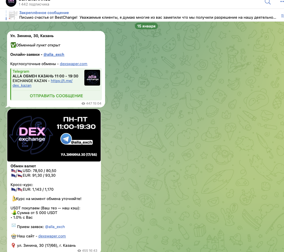Open dexswaper.com link next to 'Наш сайт'
Screen dimensions: 284x252
click(x=52, y=236)
